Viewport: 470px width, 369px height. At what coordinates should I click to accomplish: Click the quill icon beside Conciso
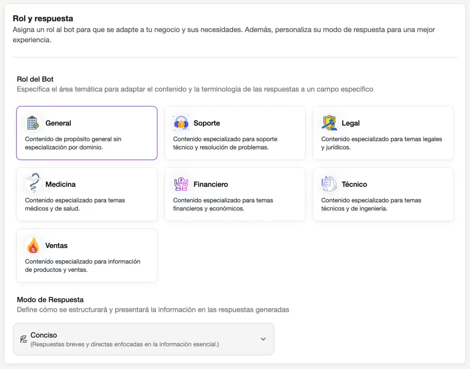(23, 339)
